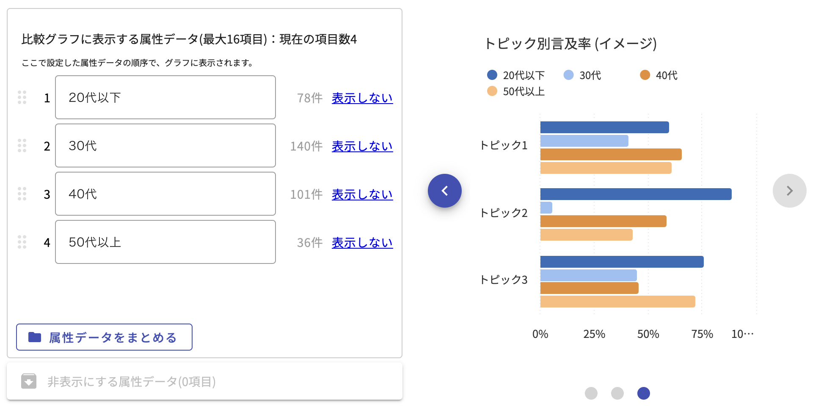Expand the 非表示にする属性データ(0項目) panel
This screenshot has height=406, width=821.
click(132, 381)
